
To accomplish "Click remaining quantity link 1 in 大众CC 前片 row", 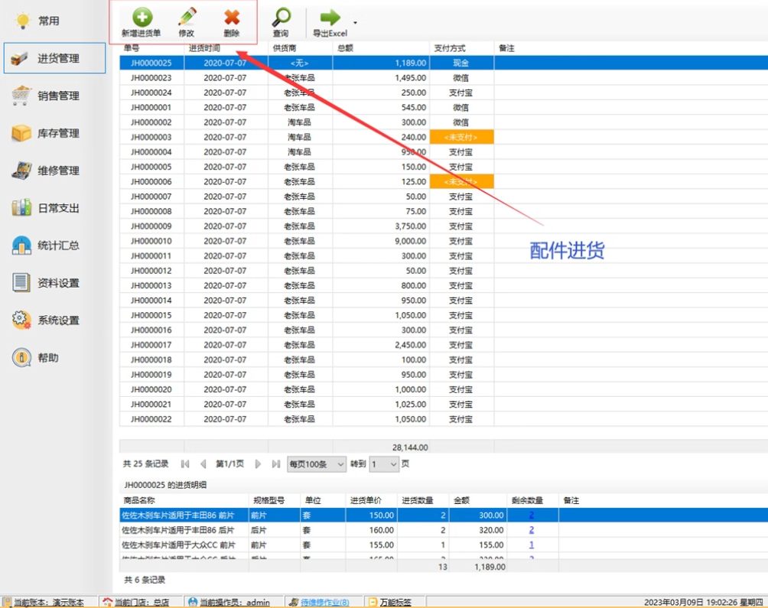I will 532,545.
